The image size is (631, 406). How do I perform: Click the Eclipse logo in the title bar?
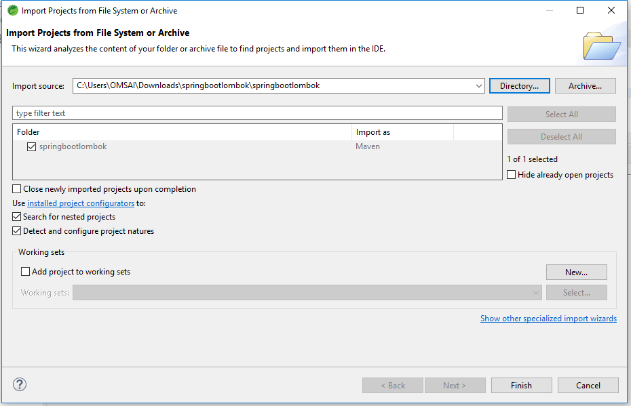click(x=12, y=10)
